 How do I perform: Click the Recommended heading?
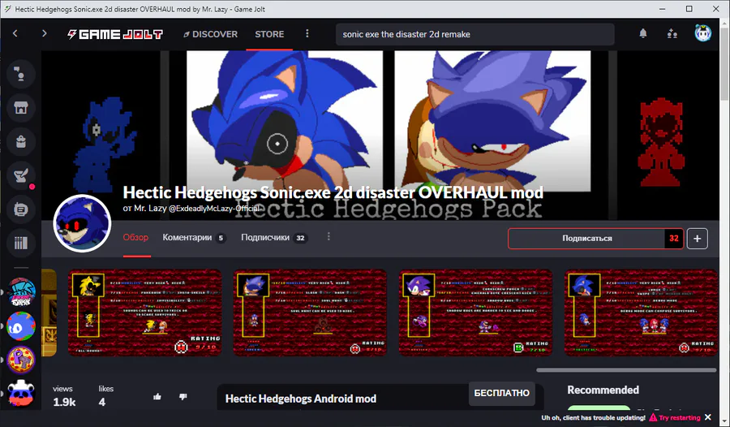[x=603, y=390]
